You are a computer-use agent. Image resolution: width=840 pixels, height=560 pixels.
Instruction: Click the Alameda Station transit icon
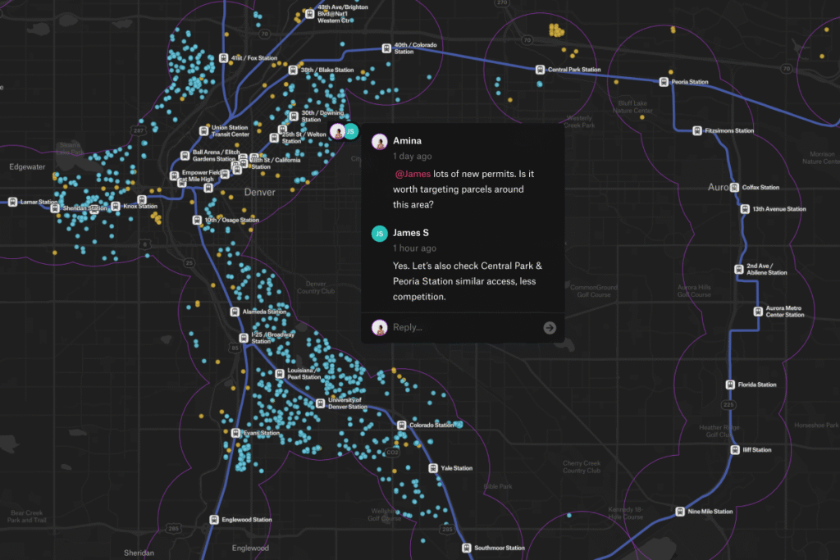pyautogui.click(x=235, y=312)
